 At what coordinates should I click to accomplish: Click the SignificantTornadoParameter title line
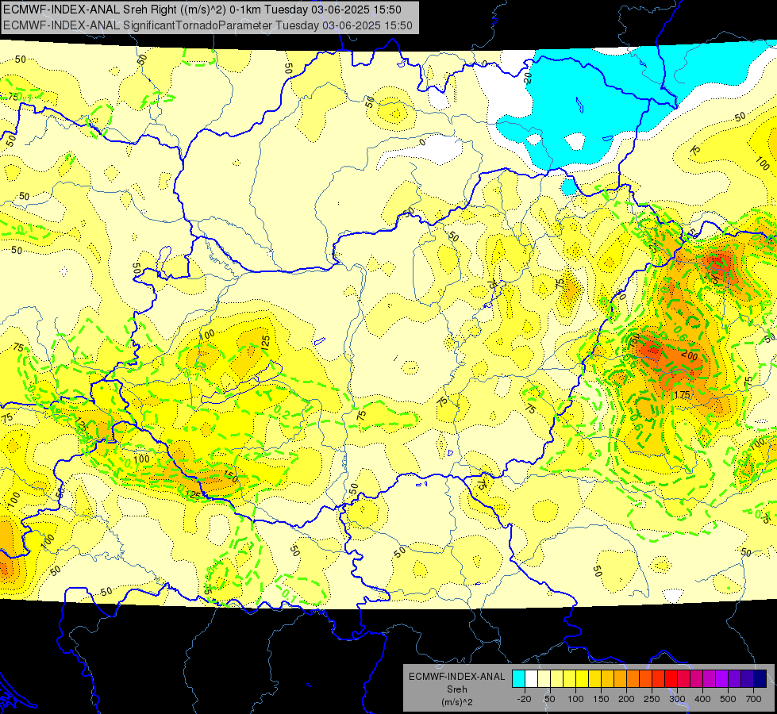click(208, 25)
